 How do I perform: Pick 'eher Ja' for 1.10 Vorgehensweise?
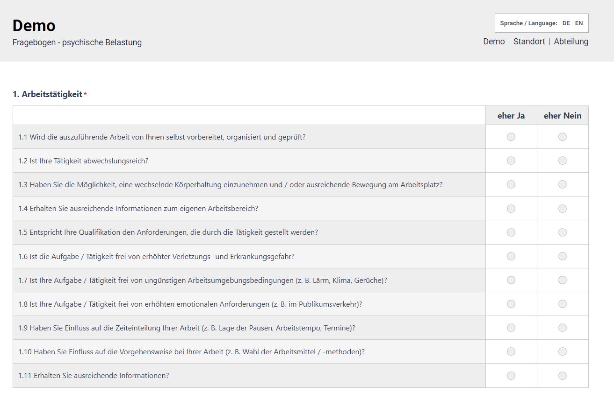point(511,351)
